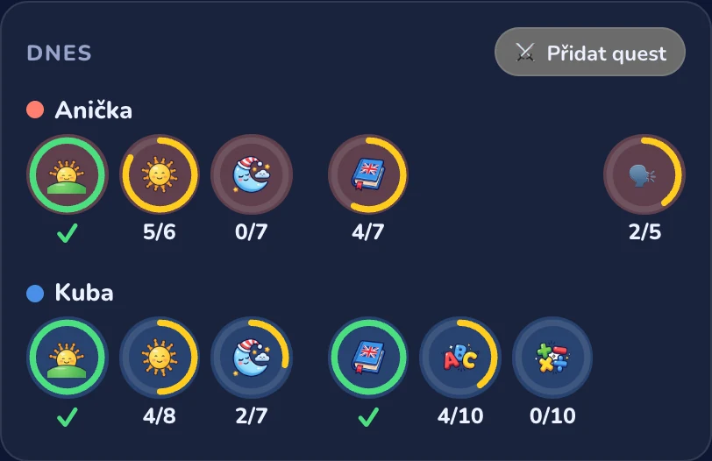Open Kuba's math symbols quest 0/10
This screenshot has height=461, width=712.
coord(552,357)
